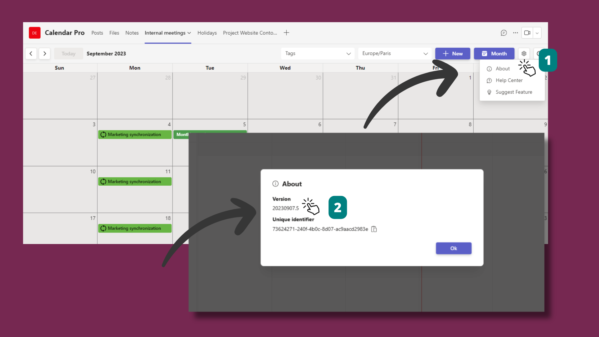Viewport: 599px width, 337px height.
Task: Click the version number 20230907.5
Action: pos(285,208)
